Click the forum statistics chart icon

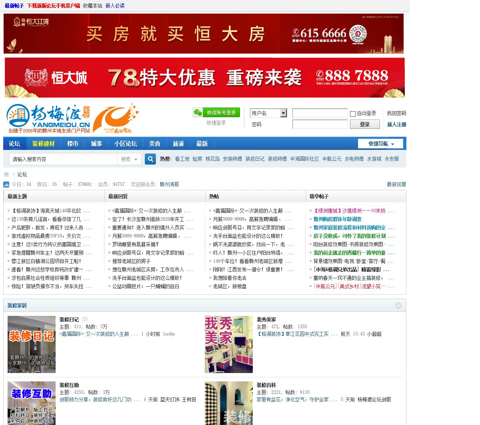point(6,184)
